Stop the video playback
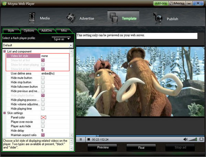The image size is (206, 157). coord(89,140)
